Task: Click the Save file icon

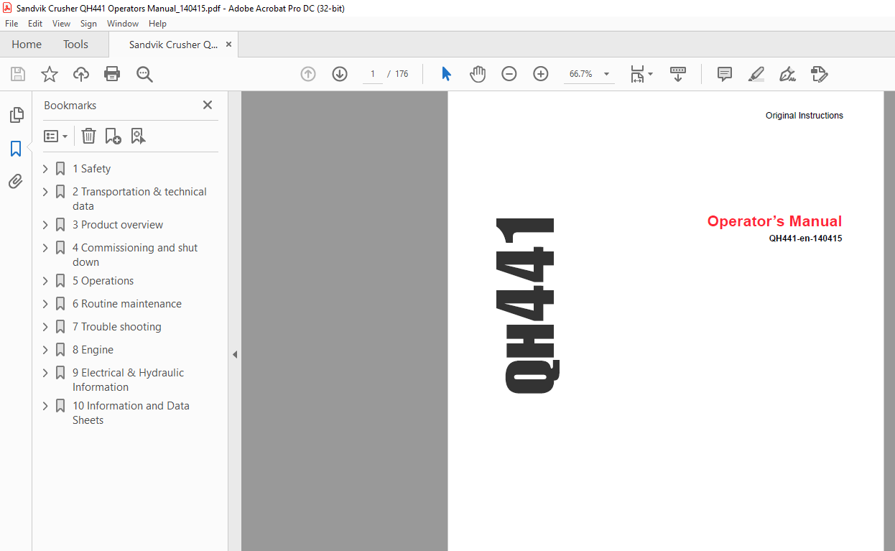Action: click(18, 74)
